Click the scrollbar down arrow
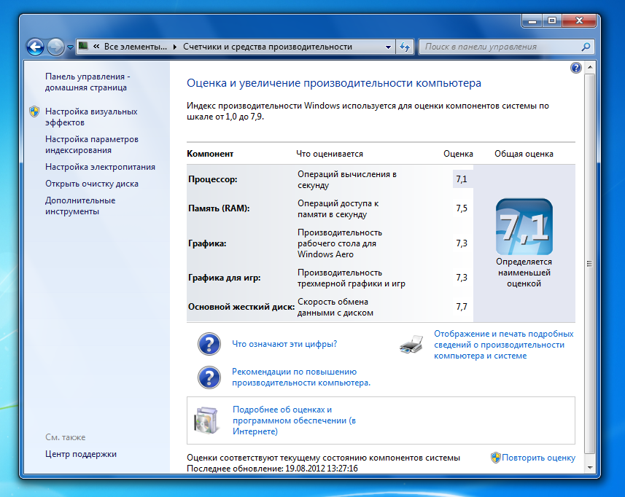The height and width of the screenshot is (497, 625). [x=590, y=468]
